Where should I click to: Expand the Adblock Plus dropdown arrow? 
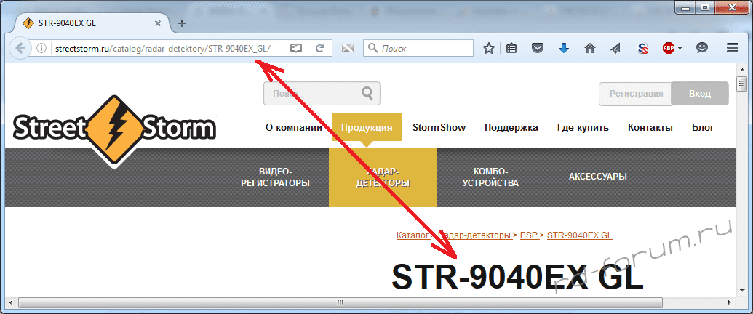[x=680, y=48]
